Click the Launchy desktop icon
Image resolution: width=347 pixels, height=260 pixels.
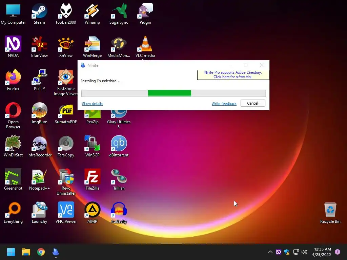(39, 213)
